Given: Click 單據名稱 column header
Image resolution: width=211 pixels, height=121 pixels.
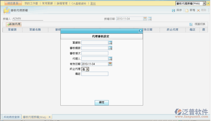Looking at the screenshot, I should [35, 30].
